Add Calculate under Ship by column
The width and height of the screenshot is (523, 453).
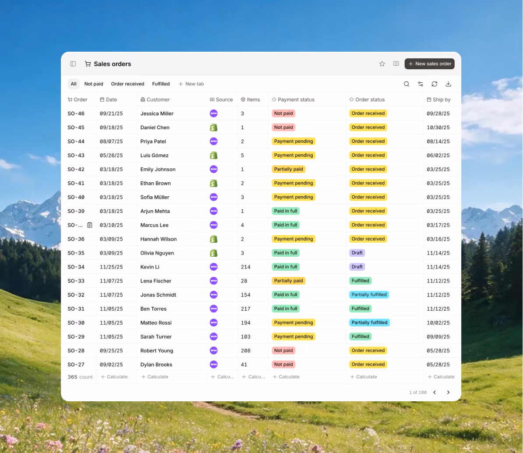point(441,377)
